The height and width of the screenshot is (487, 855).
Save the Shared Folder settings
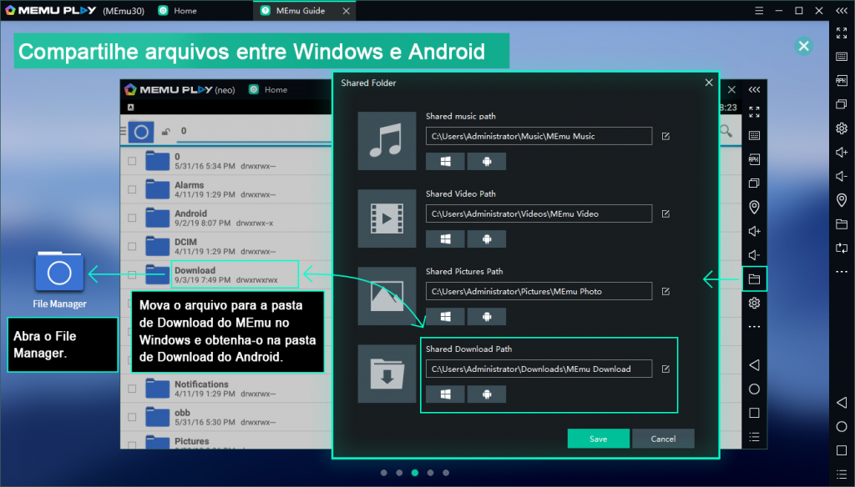[598, 438]
